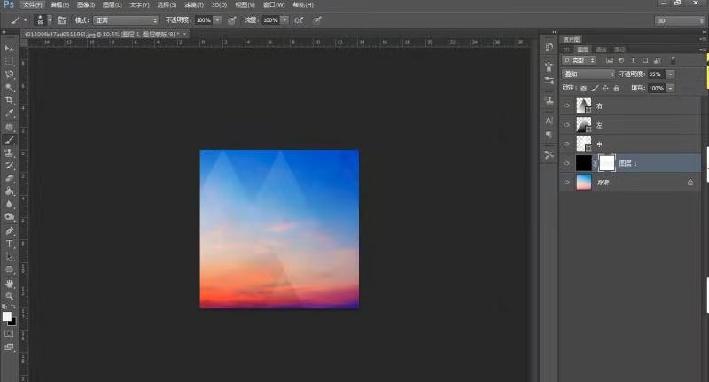Hide the 左 layer
The height and width of the screenshot is (382, 709).
point(566,125)
